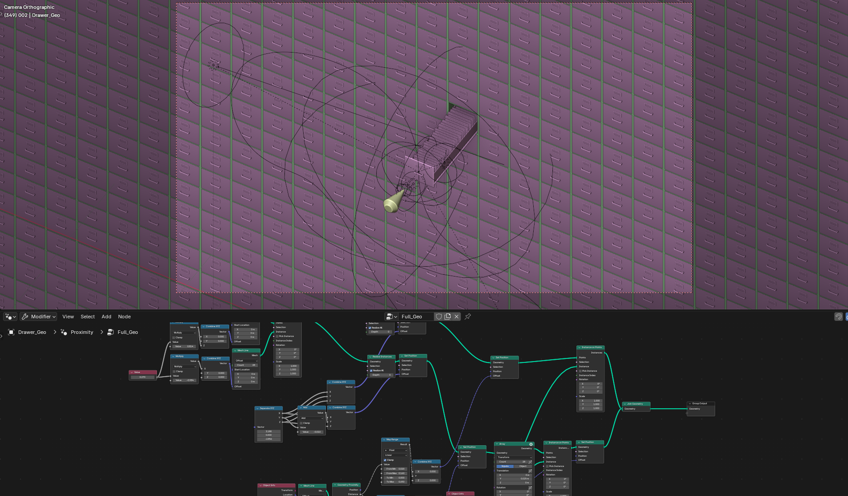Open the Linear interpolation dropdown in Map Range

click(x=395, y=455)
